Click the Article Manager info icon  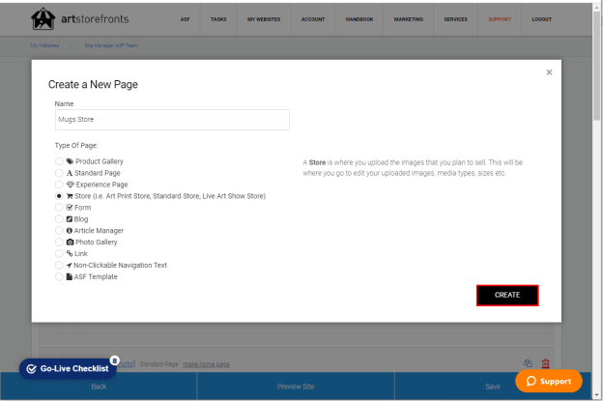70,231
